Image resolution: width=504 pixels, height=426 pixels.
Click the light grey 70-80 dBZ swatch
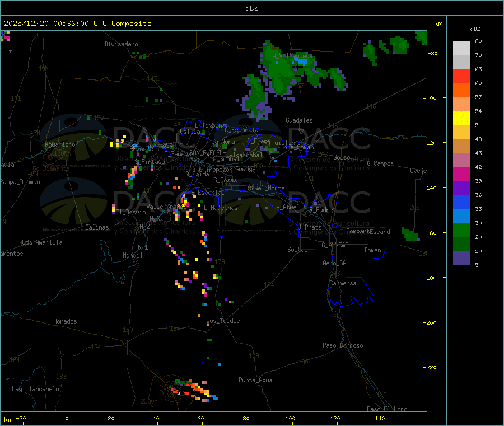click(x=461, y=48)
